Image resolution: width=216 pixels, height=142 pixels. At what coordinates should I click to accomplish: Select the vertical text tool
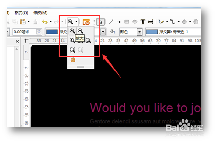151,22
